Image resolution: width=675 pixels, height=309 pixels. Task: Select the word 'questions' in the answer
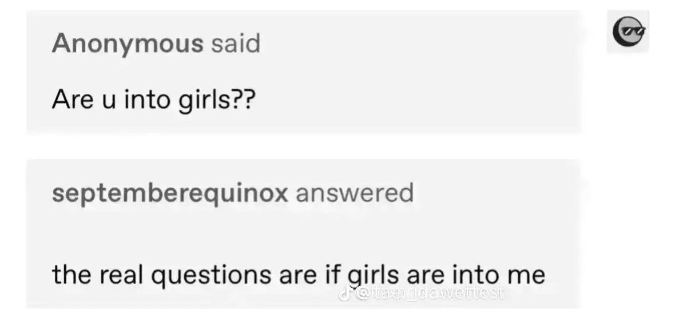coord(212,275)
